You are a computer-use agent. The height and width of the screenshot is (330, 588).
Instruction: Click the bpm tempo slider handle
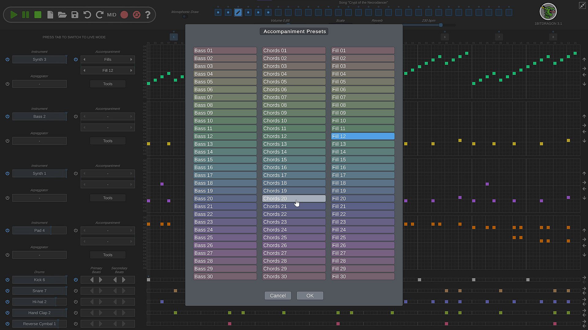[x=441, y=25]
